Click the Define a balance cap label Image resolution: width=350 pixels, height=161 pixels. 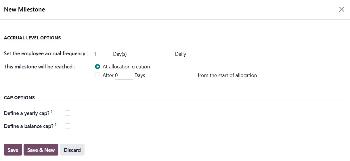[x=29, y=126]
